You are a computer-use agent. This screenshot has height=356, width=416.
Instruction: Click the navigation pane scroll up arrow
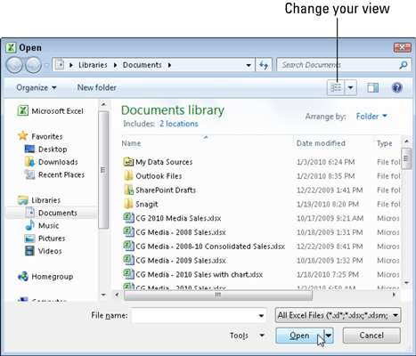coord(103,104)
